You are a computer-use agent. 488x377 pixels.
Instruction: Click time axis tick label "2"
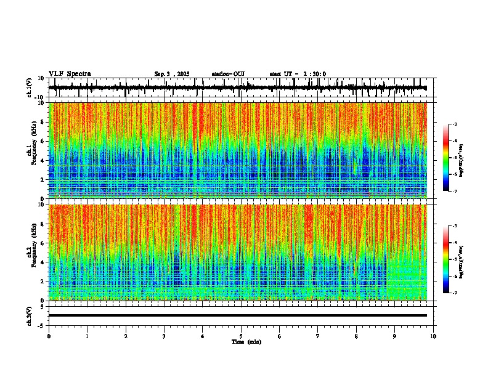click(126, 336)
